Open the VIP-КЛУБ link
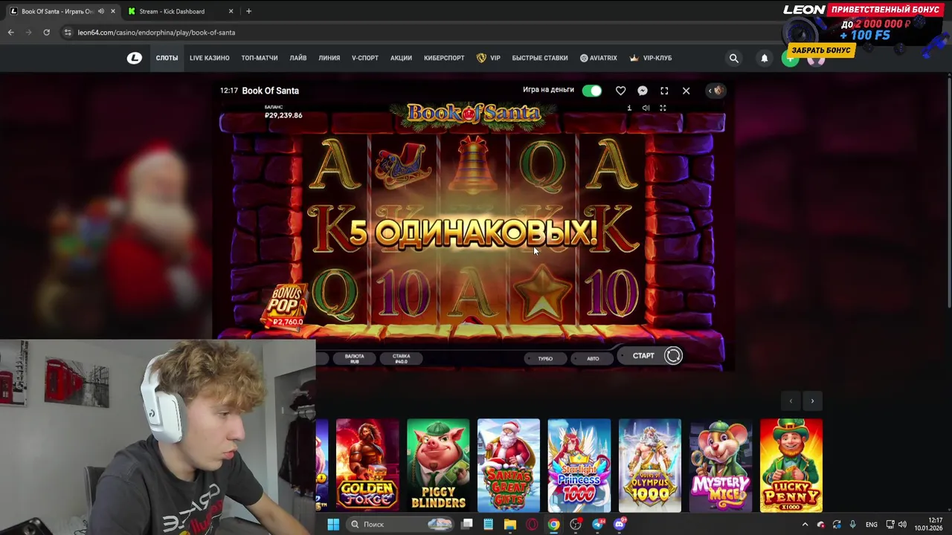This screenshot has width=952, height=535. pos(651,58)
